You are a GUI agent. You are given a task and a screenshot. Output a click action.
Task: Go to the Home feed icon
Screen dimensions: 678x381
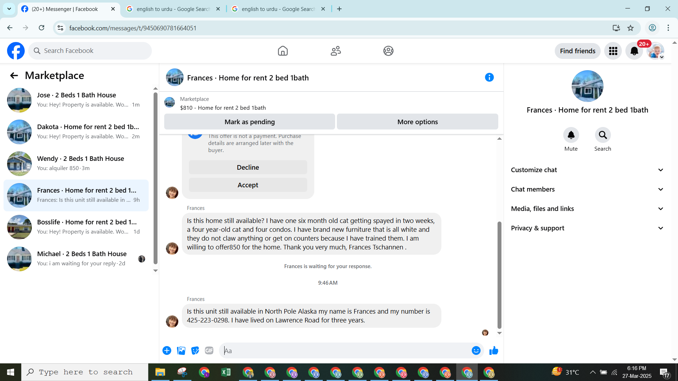point(283,51)
